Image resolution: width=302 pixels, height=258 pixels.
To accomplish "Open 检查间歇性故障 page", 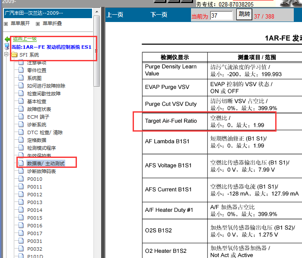I will point(44,94).
